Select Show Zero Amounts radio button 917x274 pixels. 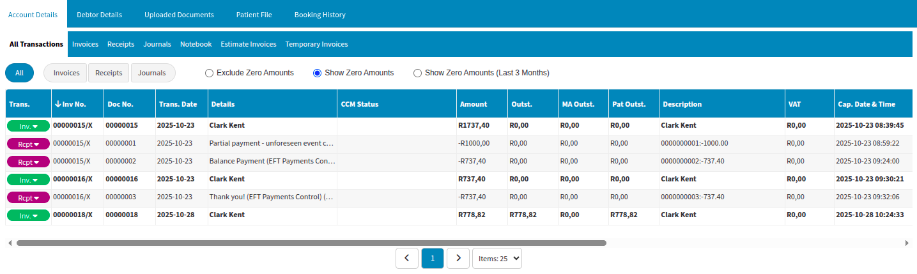pos(317,73)
